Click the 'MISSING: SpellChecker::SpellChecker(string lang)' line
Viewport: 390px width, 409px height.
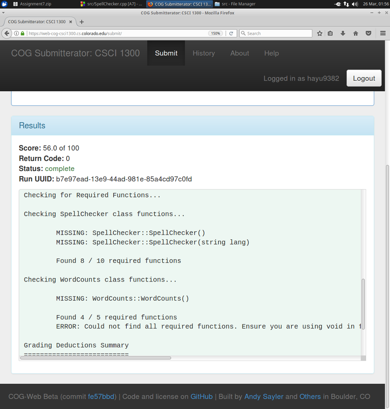click(x=153, y=242)
